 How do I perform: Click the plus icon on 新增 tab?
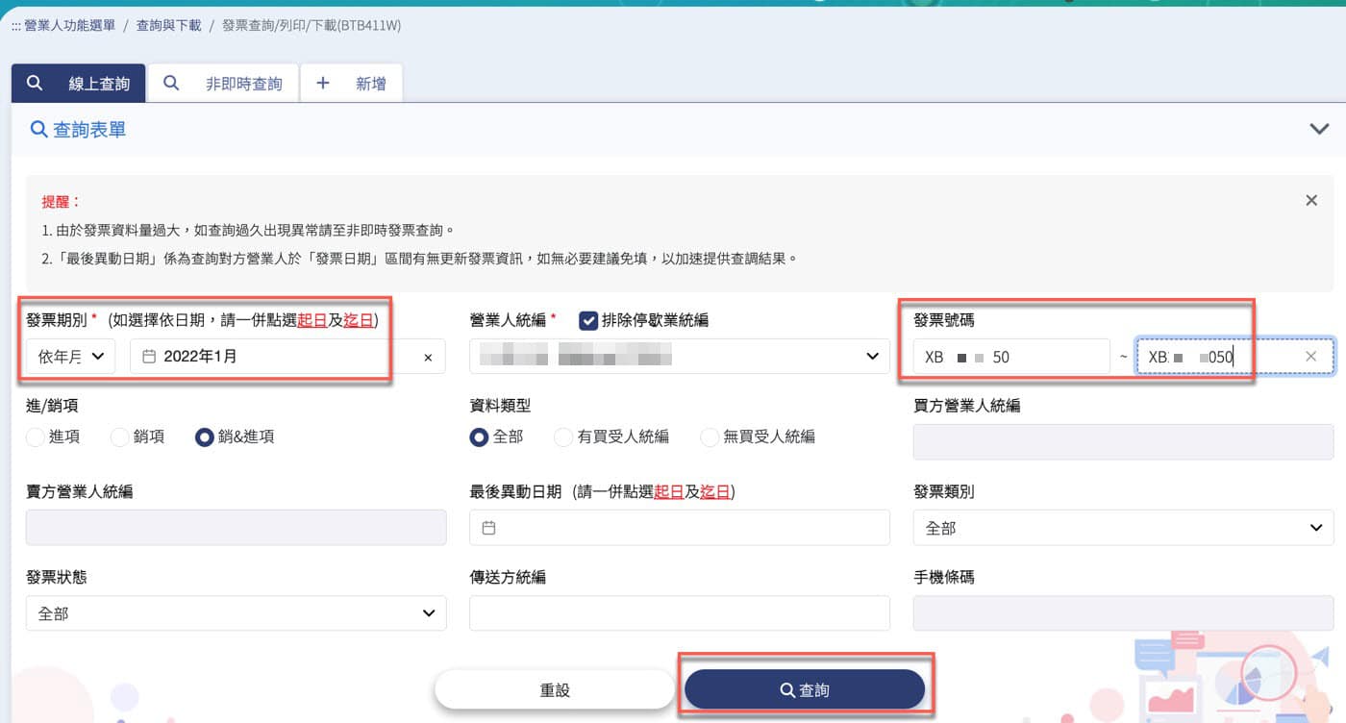323,83
